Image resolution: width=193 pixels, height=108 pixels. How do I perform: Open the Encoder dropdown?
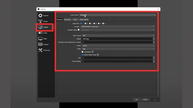point(118,27)
